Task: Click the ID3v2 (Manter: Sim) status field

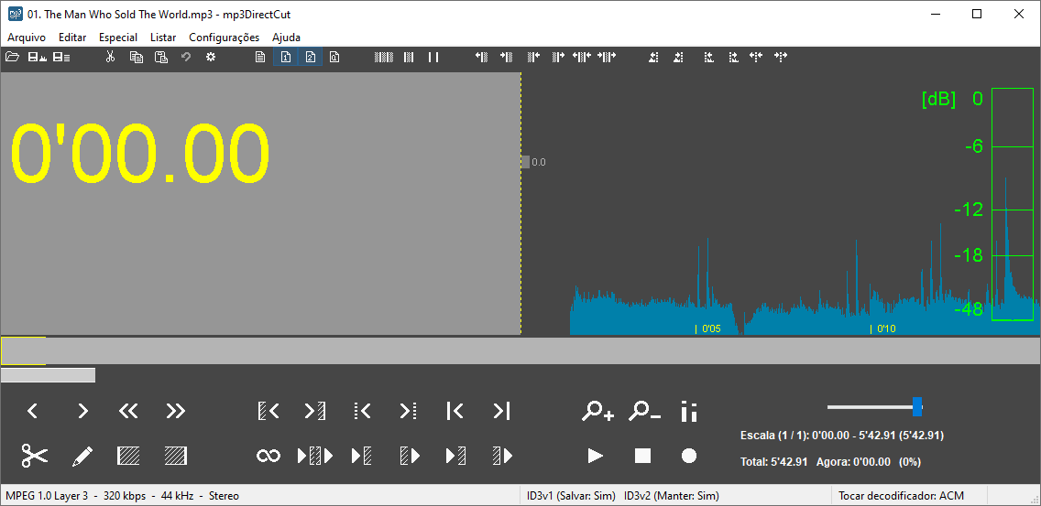Action: (671, 495)
